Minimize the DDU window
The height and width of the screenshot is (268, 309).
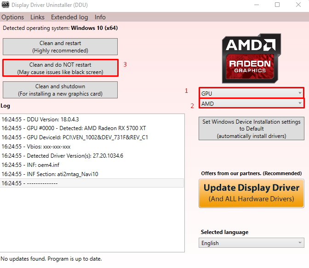(x=256, y=5)
